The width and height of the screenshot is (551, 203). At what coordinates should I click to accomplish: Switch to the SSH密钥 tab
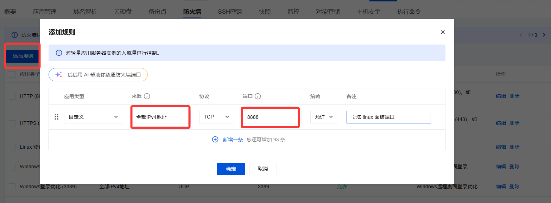(230, 12)
